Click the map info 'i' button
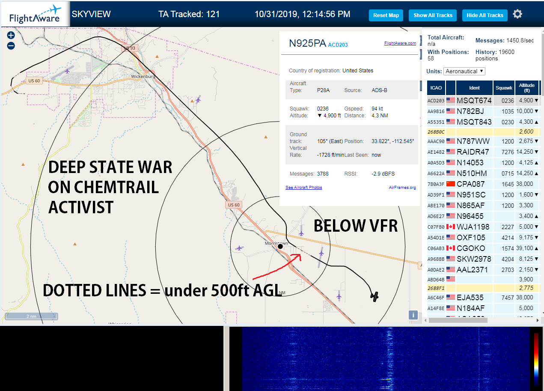The image size is (544, 391). (x=413, y=315)
